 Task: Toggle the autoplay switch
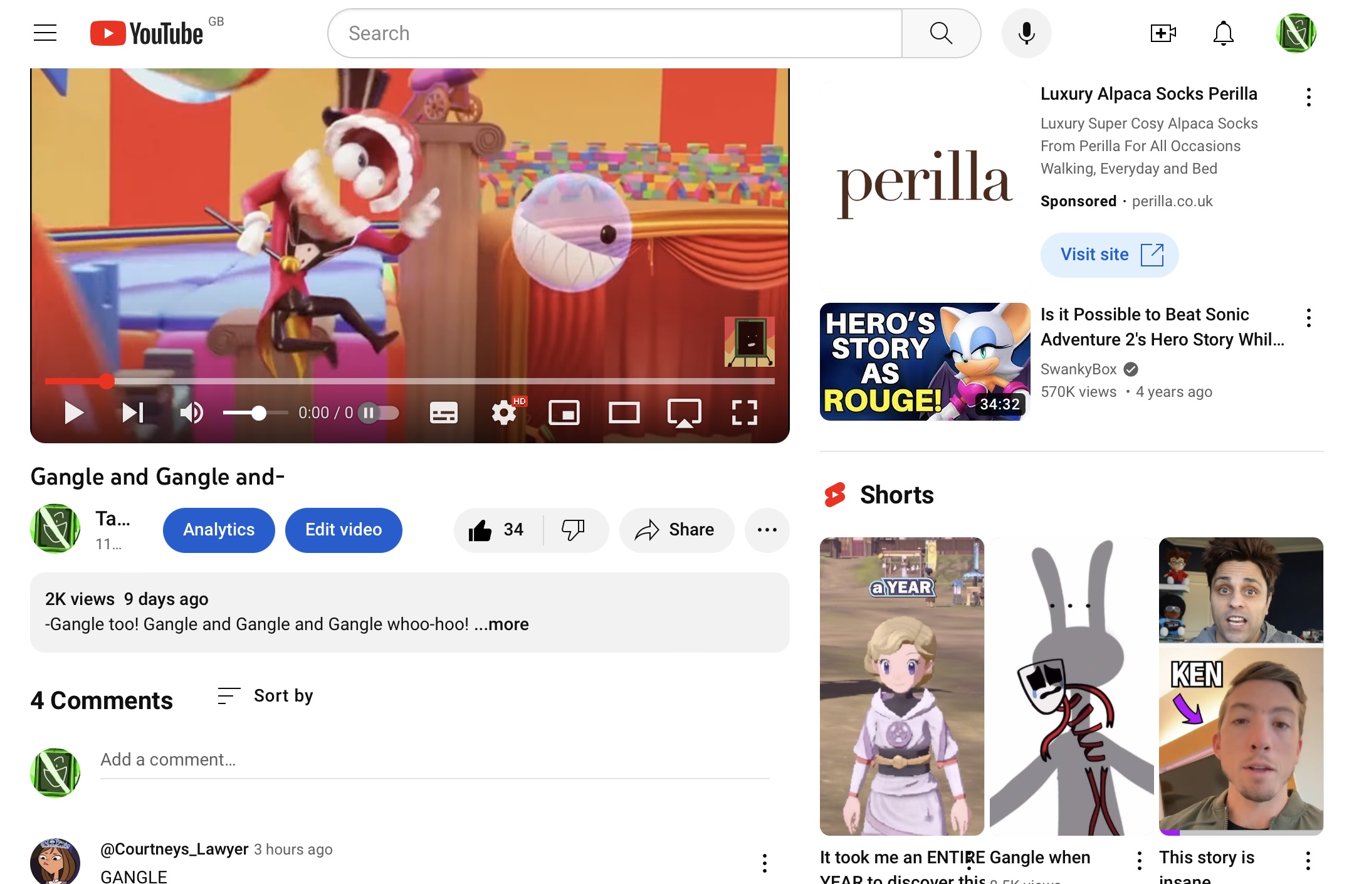[379, 413]
